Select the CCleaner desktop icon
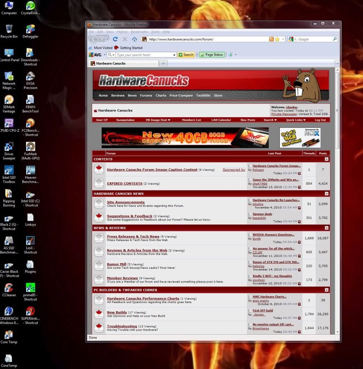The width and height of the screenshot is (363, 369). 9,290
